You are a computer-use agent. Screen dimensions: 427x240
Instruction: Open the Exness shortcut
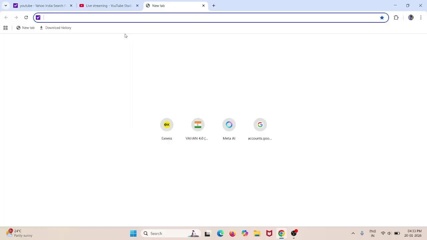point(167,129)
